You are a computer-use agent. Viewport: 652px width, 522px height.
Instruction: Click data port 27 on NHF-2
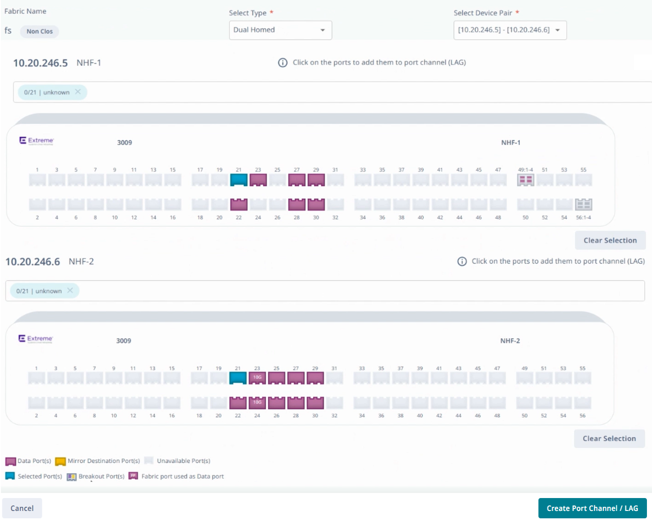click(x=296, y=378)
